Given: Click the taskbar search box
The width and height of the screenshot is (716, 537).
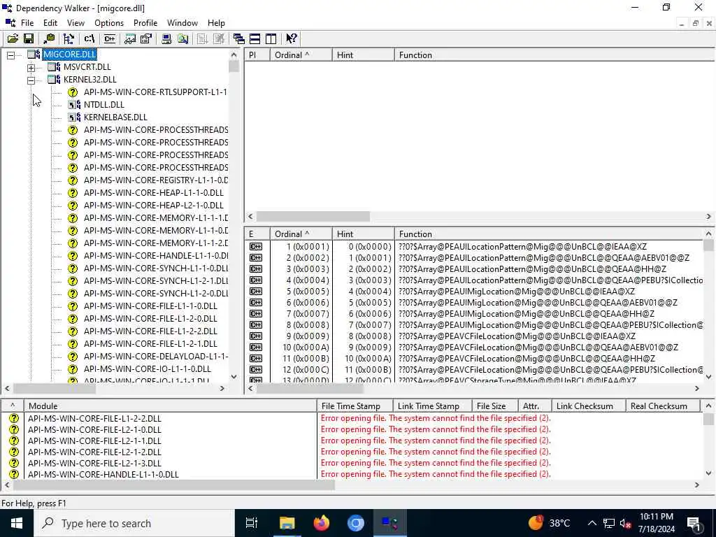Looking at the screenshot, I should [134, 523].
